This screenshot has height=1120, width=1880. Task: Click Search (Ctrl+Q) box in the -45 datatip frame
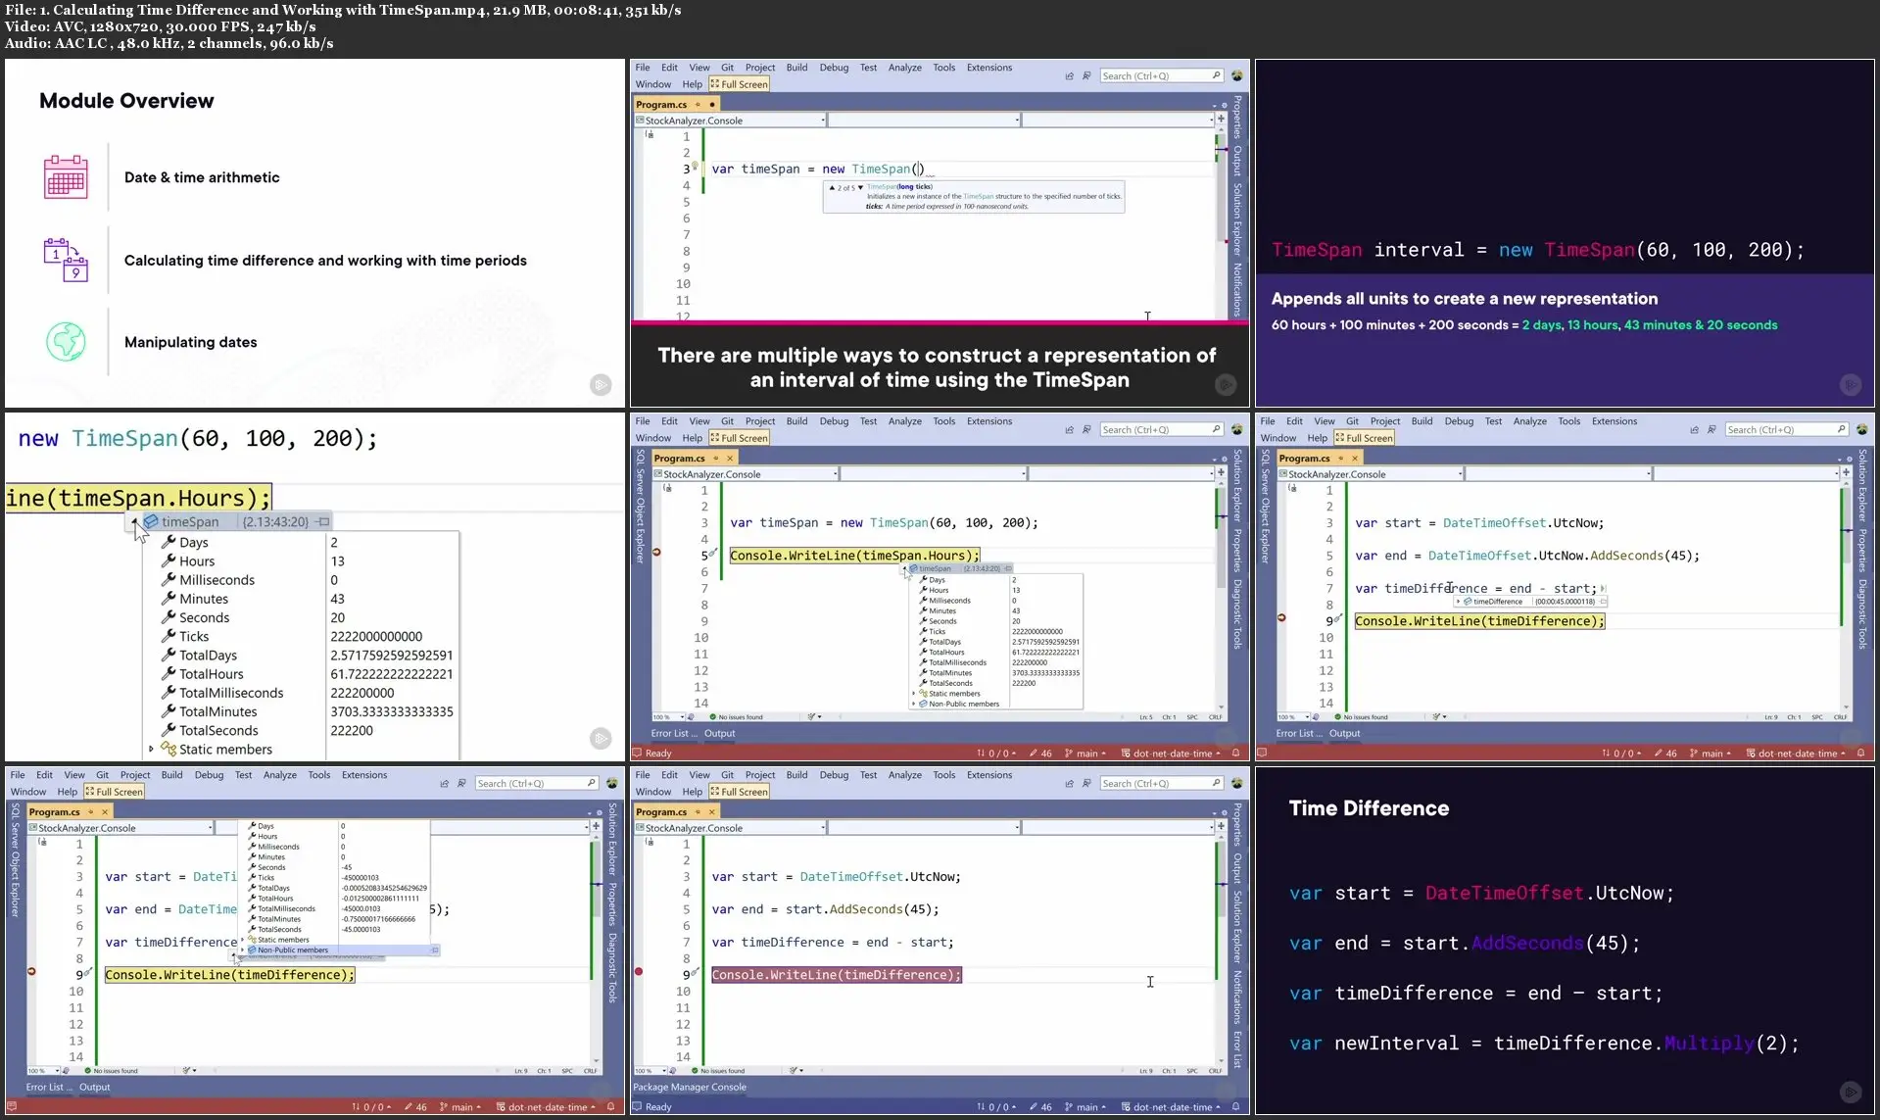(536, 783)
